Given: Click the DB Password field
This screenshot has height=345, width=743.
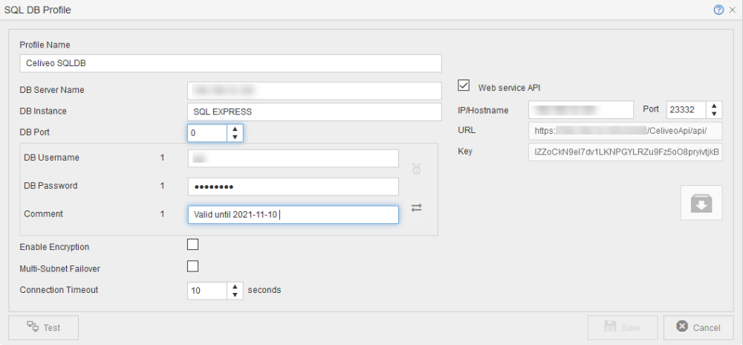Looking at the screenshot, I should click(293, 186).
